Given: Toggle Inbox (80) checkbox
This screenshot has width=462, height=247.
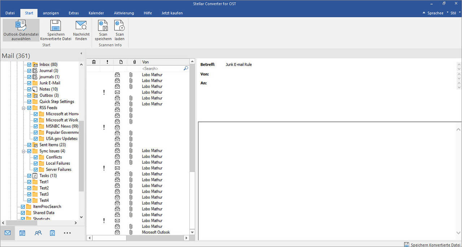Looking at the screenshot, I should point(30,65).
